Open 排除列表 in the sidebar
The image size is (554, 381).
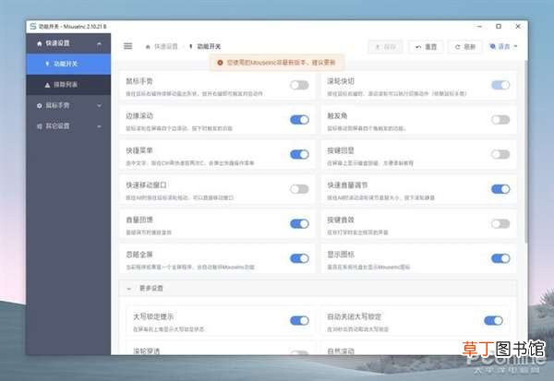point(68,85)
